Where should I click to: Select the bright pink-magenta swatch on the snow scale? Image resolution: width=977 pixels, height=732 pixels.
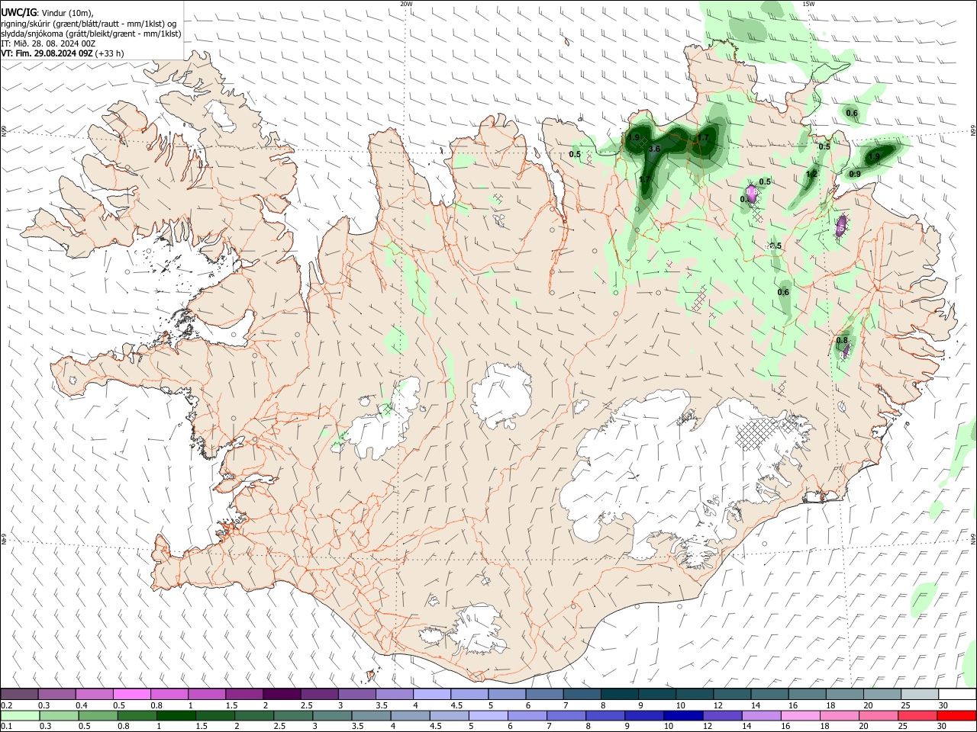pos(132,694)
